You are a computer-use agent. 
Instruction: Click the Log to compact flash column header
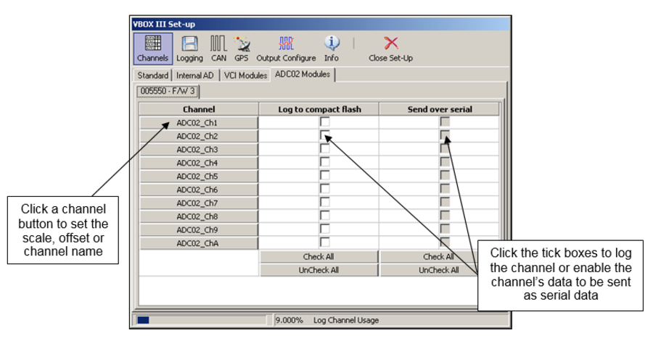[x=319, y=109]
